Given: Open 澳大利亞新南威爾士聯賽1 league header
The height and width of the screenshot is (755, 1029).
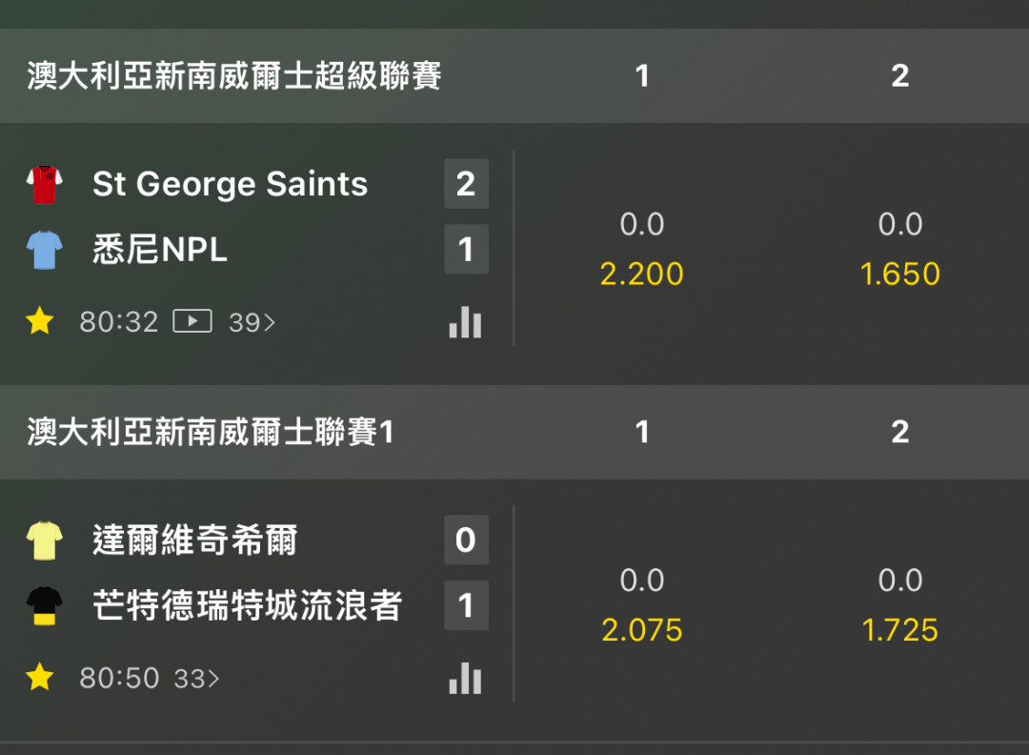Looking at the screenshot, I should click(514, 431).
